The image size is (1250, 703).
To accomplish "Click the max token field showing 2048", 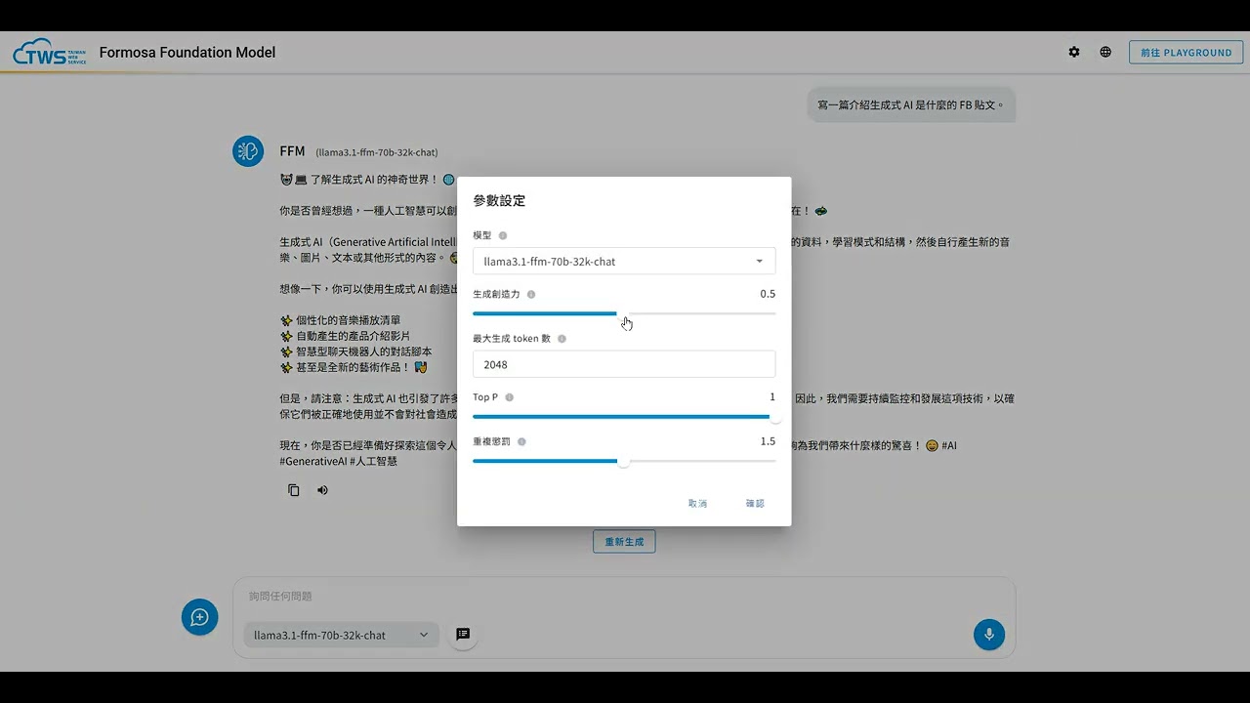I will (x=624, y=364).
